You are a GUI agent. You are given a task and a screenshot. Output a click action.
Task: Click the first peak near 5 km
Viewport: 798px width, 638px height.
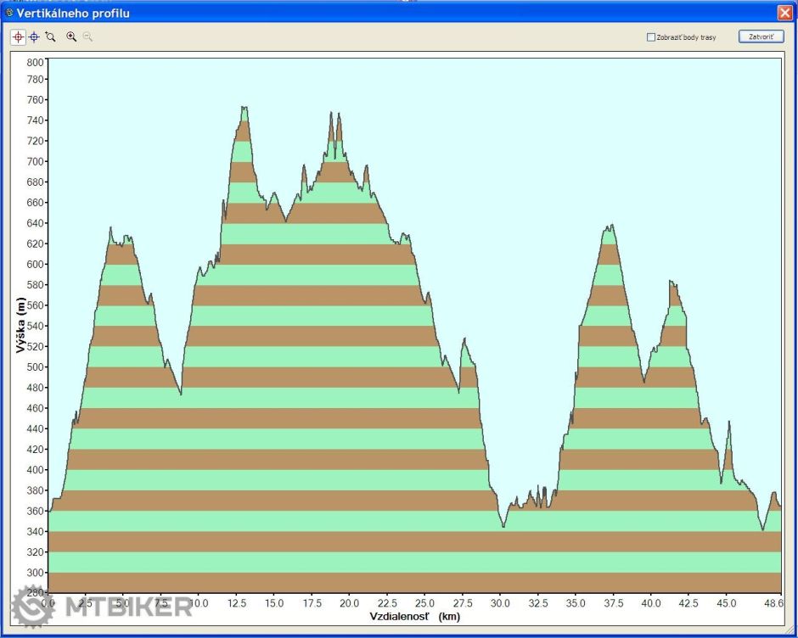click(x=111, y=229)
